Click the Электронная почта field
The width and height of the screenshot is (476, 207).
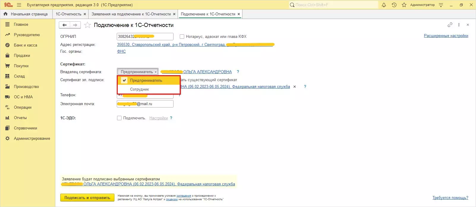[x=145, y=104]
